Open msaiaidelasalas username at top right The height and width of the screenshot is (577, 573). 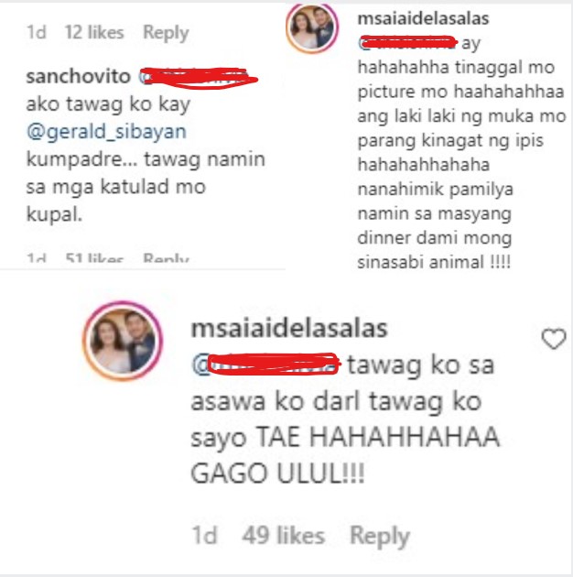pos(423,18)
